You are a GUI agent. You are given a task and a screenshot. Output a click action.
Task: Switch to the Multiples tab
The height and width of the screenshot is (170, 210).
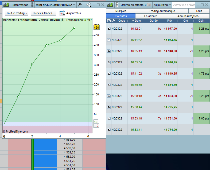click(x=121, y=11)
